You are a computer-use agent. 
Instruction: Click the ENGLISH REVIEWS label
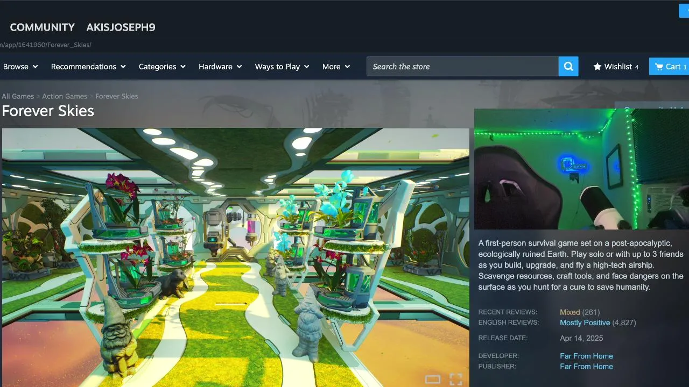(509, 322)
